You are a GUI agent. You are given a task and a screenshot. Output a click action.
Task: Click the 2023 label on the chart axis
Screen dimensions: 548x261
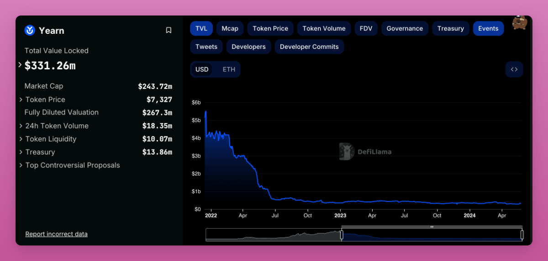pyautogui.click(x=340, y=215)
